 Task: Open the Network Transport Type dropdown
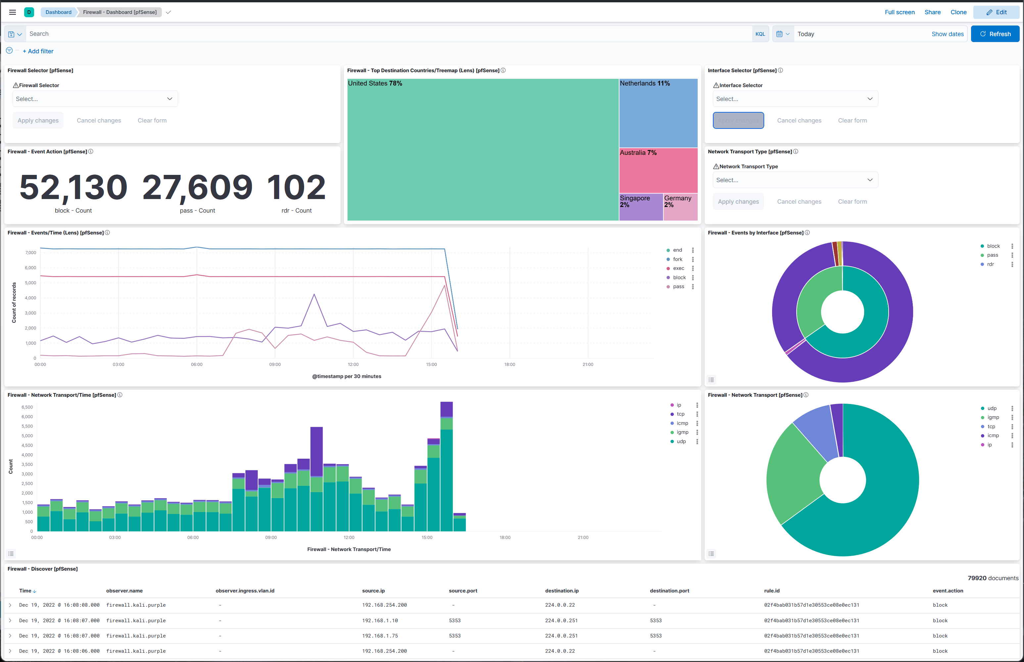[x=795, y=180]
